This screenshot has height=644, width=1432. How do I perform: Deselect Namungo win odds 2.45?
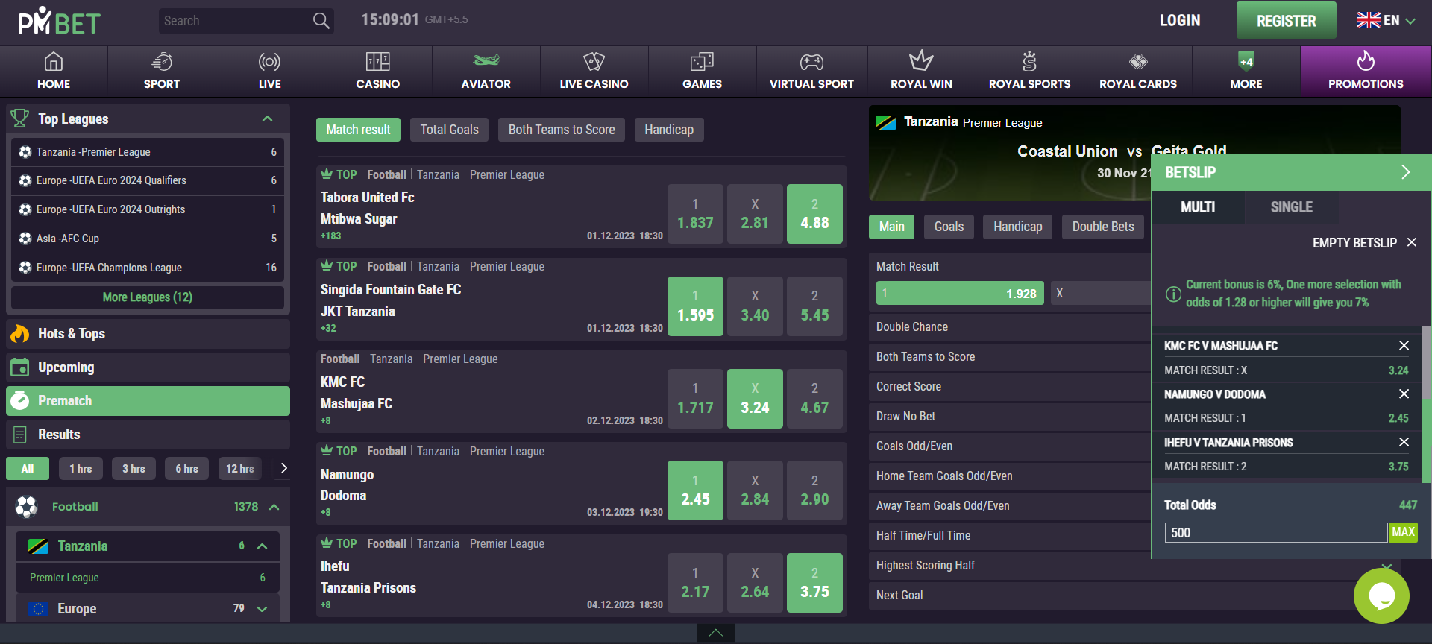click(x=695, y=490)
